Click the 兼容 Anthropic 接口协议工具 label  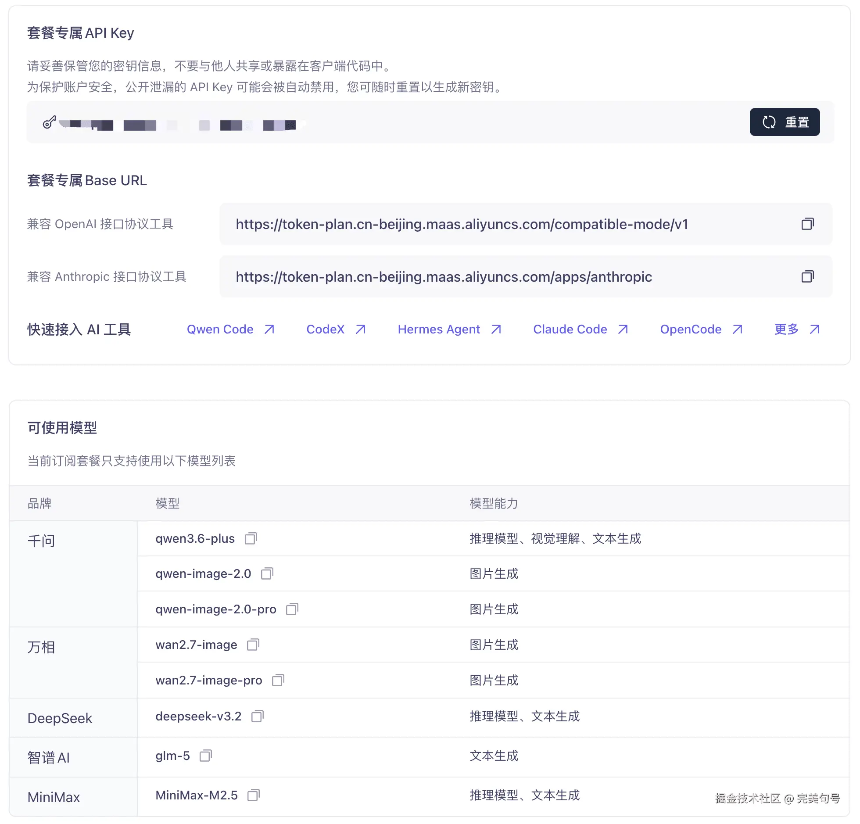[107, 276]
